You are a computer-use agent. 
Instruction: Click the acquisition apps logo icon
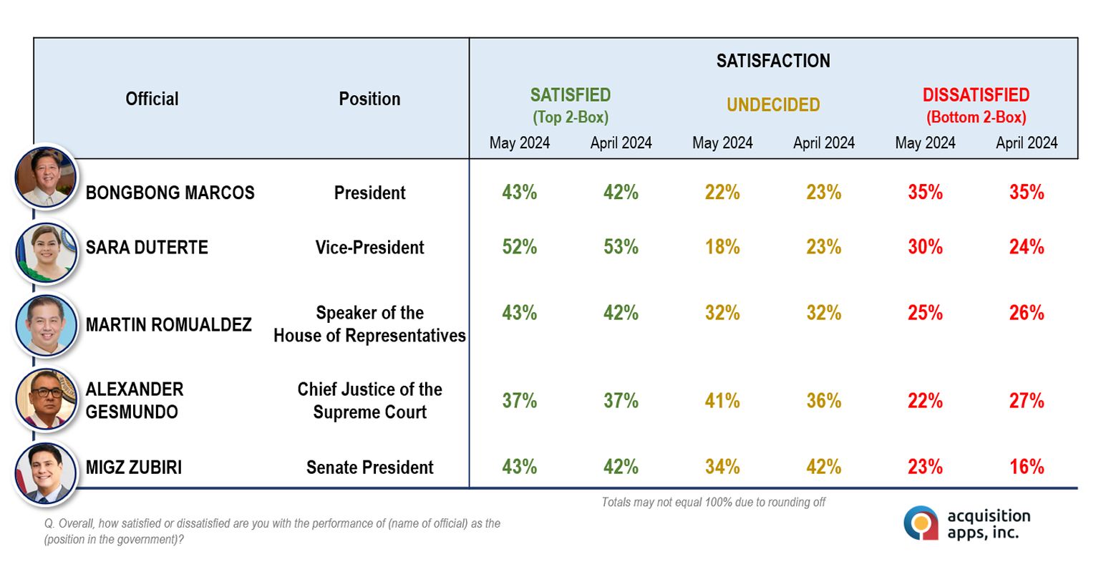click(921, 523)
